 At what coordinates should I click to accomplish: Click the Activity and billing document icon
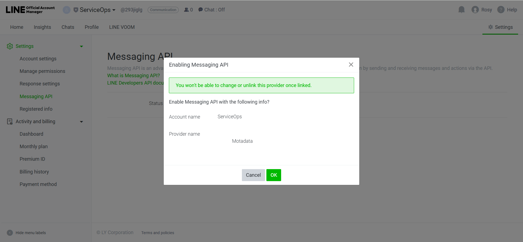pyautogui.click(x=10, y=122)
